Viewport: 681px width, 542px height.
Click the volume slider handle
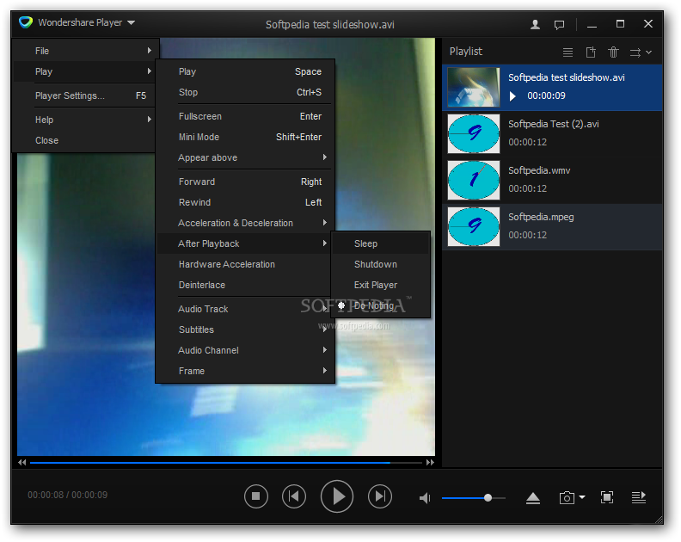(488, 497)
